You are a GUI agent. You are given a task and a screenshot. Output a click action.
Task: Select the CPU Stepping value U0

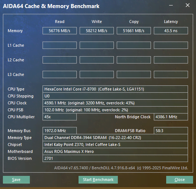[115, 96]
